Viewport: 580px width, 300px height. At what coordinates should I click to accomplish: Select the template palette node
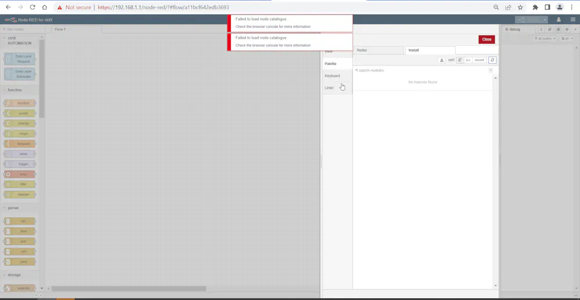tap(20, 144)
